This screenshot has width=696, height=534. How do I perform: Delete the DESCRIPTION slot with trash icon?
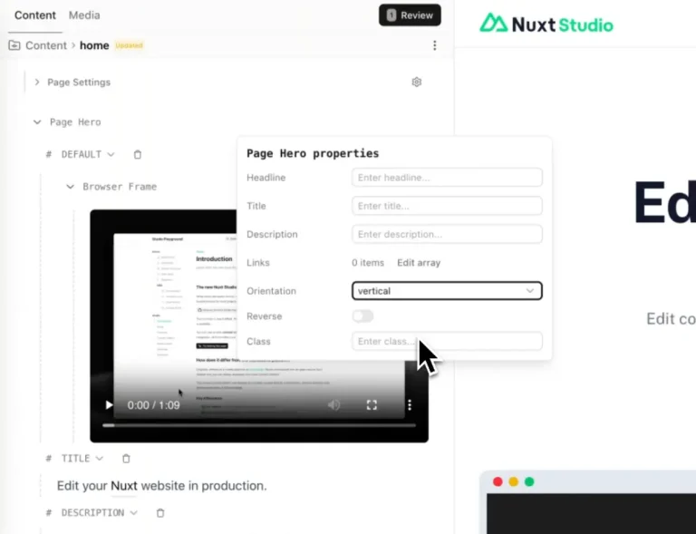[160, 512]
